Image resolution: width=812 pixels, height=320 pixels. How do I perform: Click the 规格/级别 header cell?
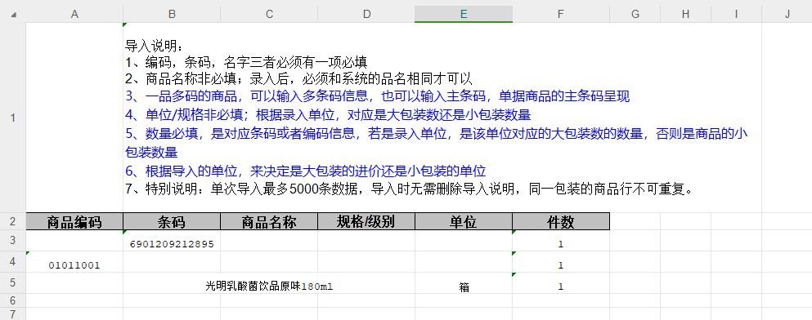tap(366, 222)
